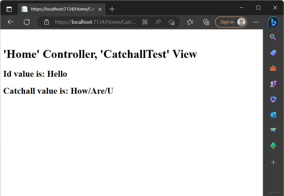Open the Favorites dropdown panel

pyautogui.click(x=190, y=22)
